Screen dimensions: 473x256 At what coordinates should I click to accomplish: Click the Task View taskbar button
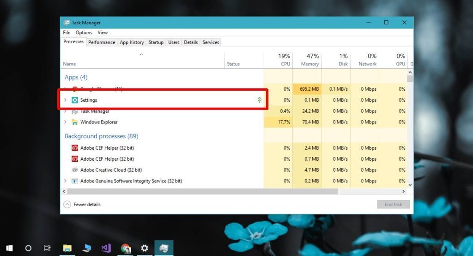(47, 248)
